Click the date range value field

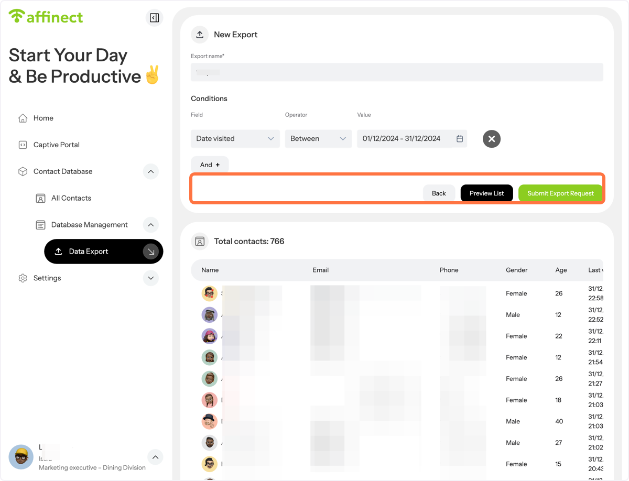click(x=412, y=139)
